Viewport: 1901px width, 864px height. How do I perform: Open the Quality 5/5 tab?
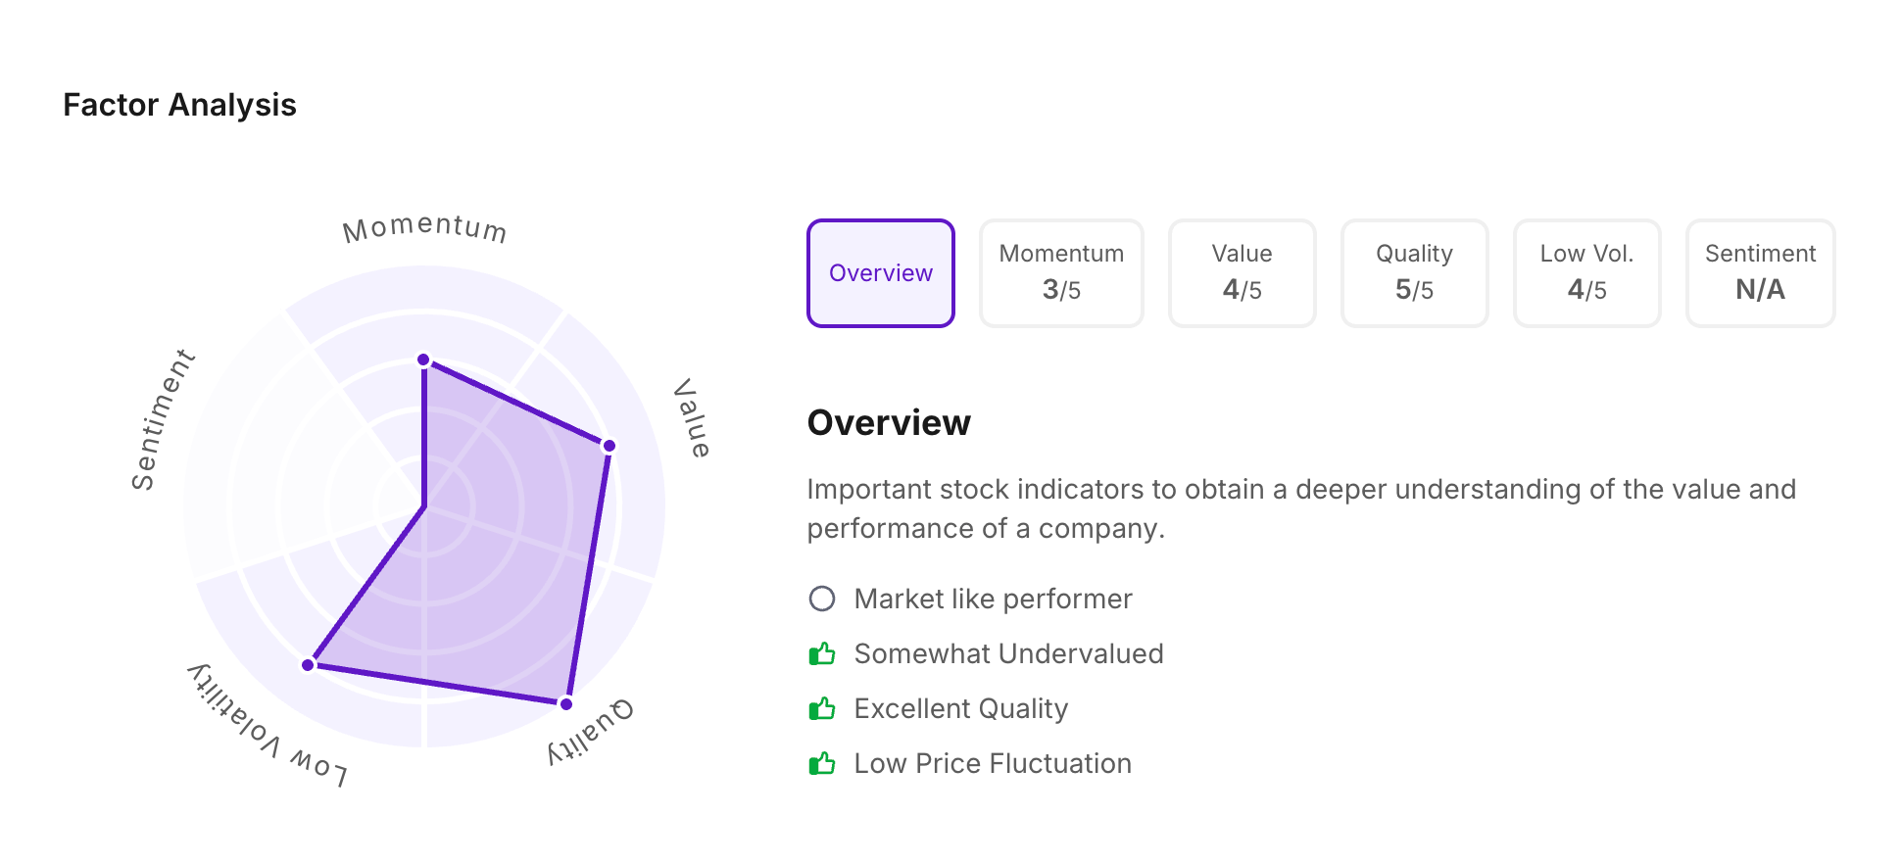coord(1414,273)
